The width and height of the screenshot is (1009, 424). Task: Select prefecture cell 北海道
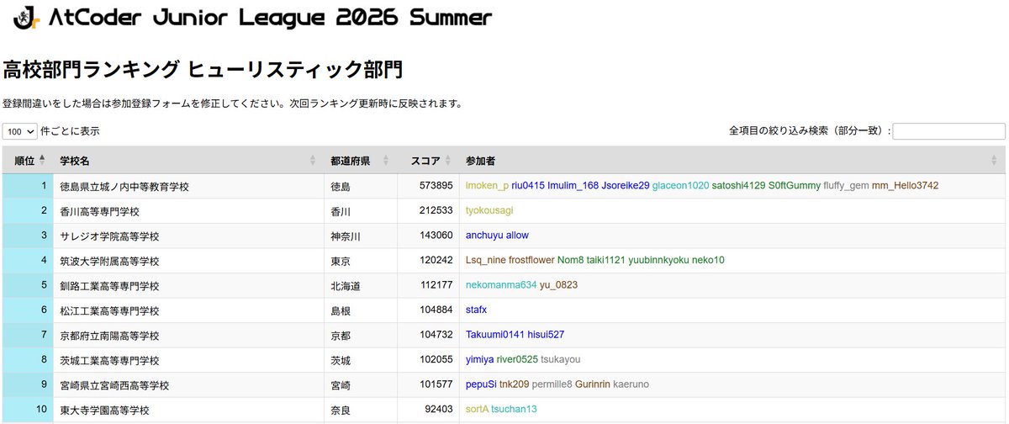(346, 286)
